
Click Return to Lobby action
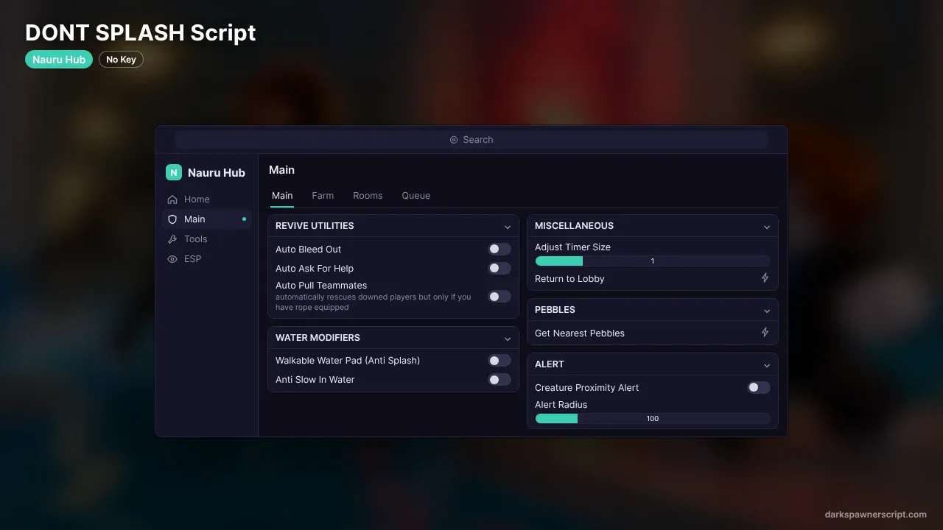tap(653, 279)
